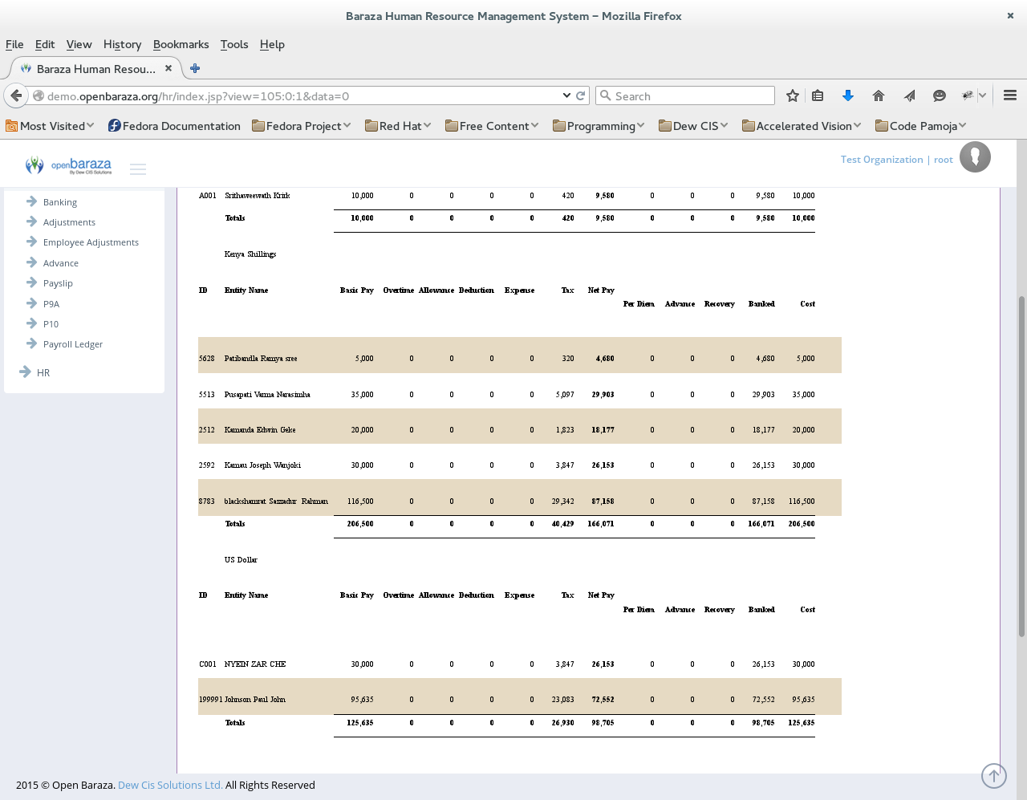Reload the page with the refresh icon
The height and width of the screenshot is (800, 1027).
tap(581, 95)
